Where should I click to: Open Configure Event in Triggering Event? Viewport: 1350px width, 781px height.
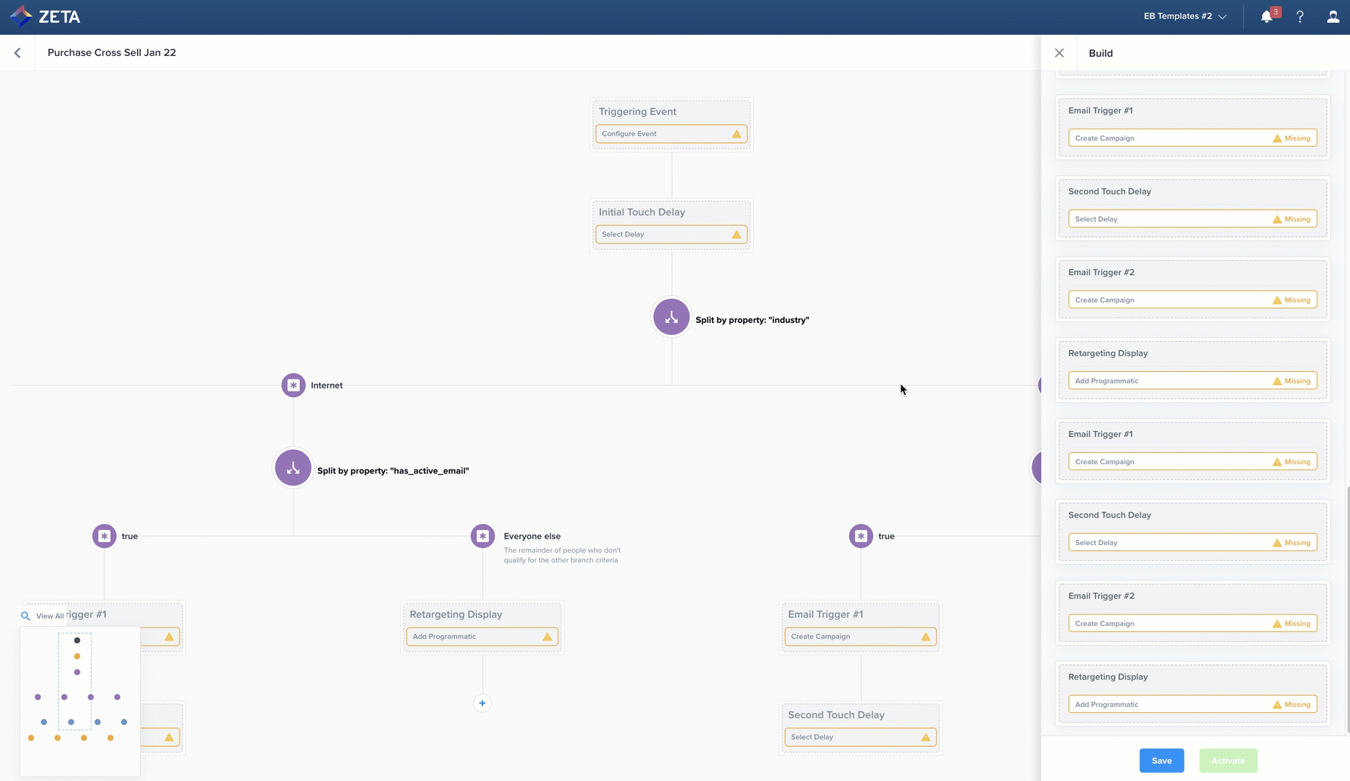(x=670, y=134)
